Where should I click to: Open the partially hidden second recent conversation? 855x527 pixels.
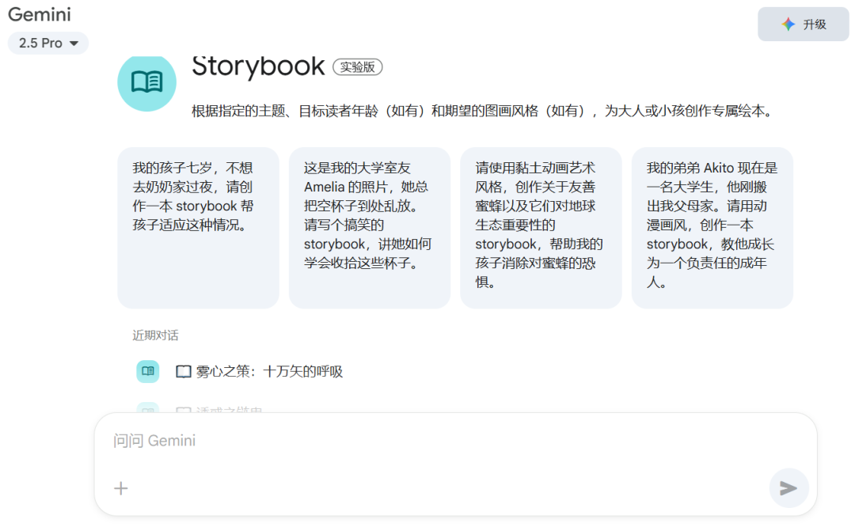pyautogui.click(x=230, y=409)
